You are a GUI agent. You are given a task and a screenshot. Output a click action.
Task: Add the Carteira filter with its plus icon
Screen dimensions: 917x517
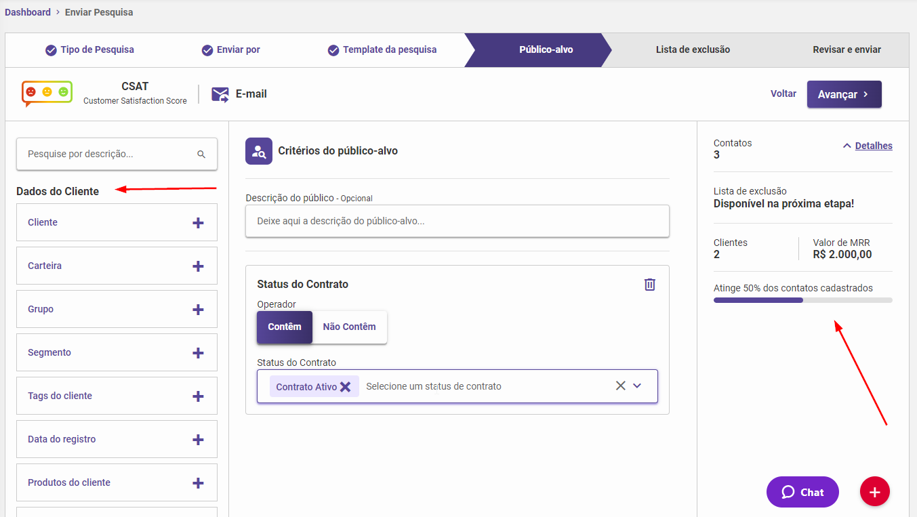198,266
